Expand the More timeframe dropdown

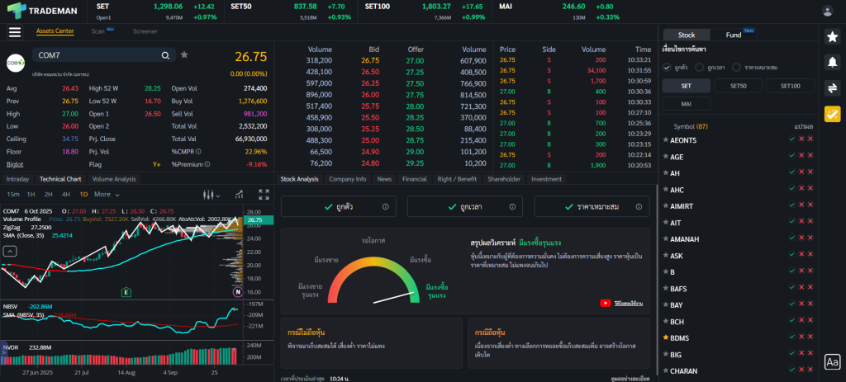tap(105, 194)
